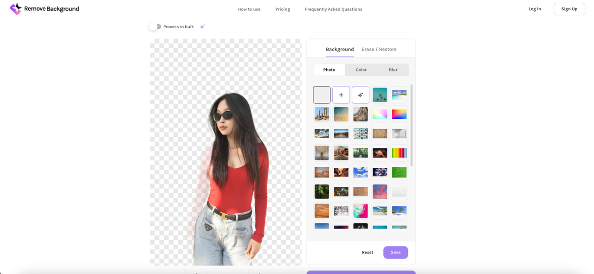Pick the dark green jungle background

point(322,191)
